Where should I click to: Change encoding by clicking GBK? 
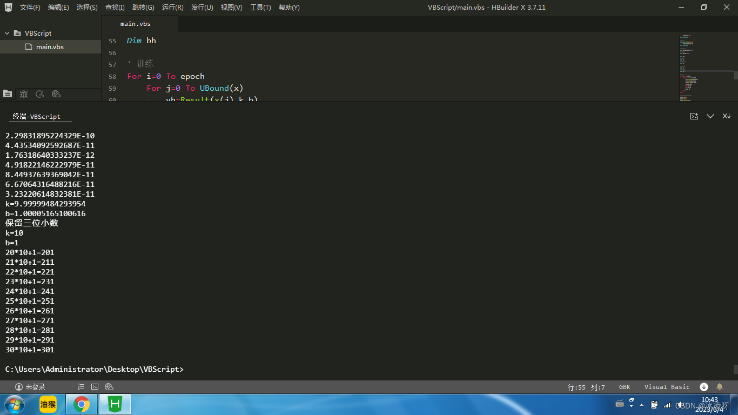coord(625,386)
